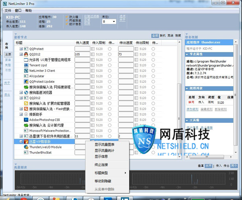Expand the 迅雷VIP尊享版 tree node
The image size is (242, 200).
tap(21, 141)
